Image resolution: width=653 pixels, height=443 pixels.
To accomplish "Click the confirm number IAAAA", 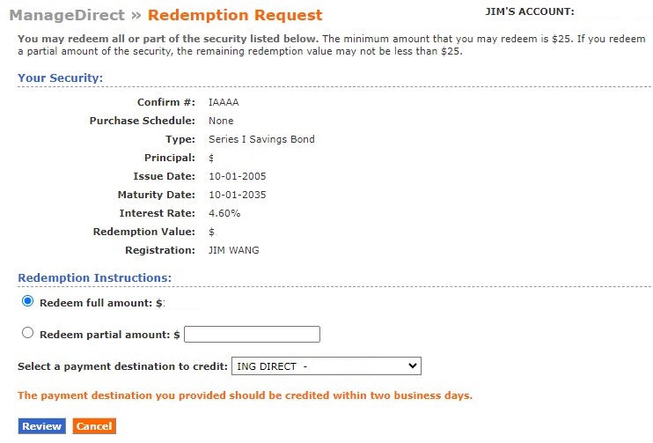I will (x=224, y=102).
